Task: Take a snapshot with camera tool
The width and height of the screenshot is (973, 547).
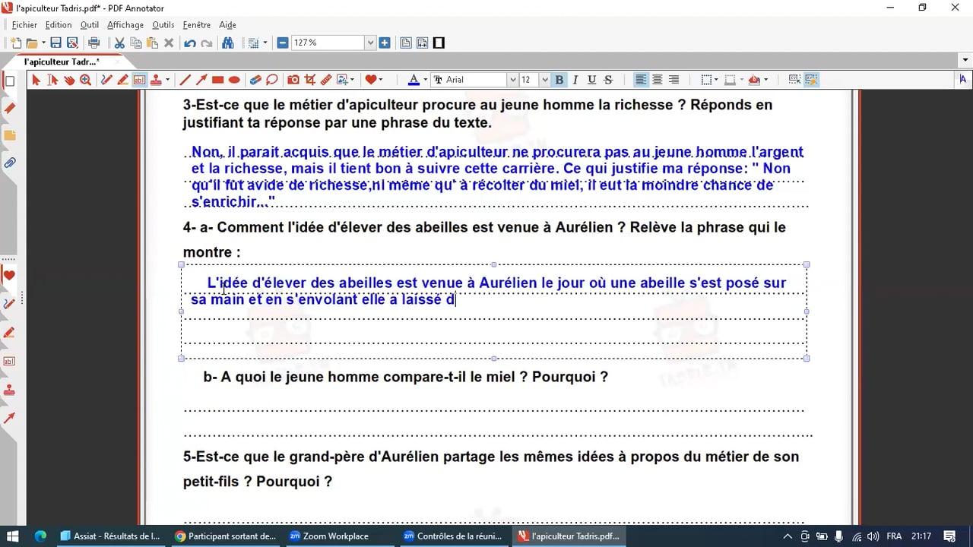Action: [293, 80]
